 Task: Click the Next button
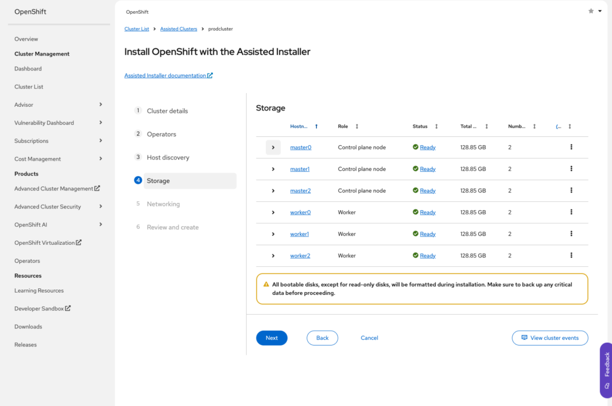[x=271, y=338]
